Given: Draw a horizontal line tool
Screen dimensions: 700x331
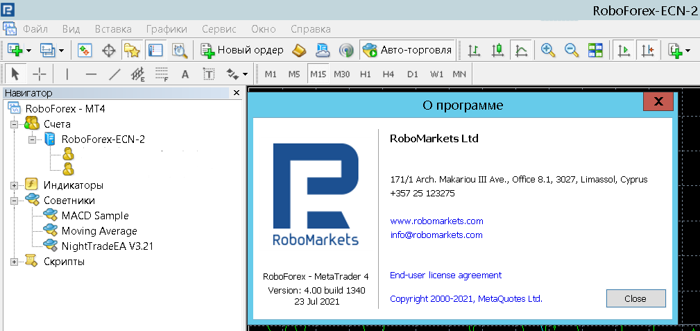Looking at the screenshot, I should (91, 74).
